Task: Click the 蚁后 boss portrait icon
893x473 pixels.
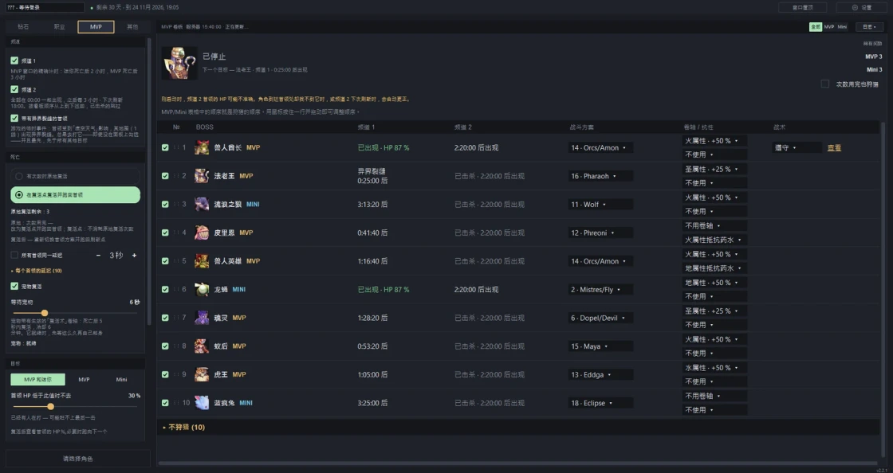Action: coord(202,346)
